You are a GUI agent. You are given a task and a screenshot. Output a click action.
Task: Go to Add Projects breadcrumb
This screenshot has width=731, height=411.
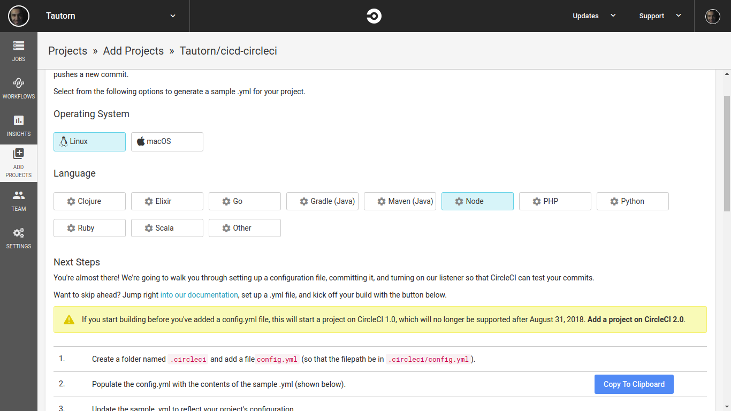pyautogui.click(x=133, y=51)
